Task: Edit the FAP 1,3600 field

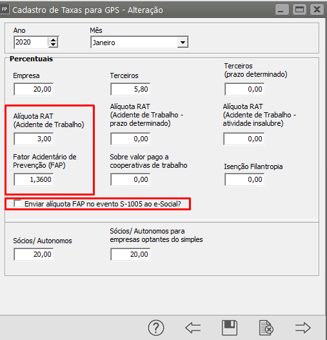Action: pos(34,179)
